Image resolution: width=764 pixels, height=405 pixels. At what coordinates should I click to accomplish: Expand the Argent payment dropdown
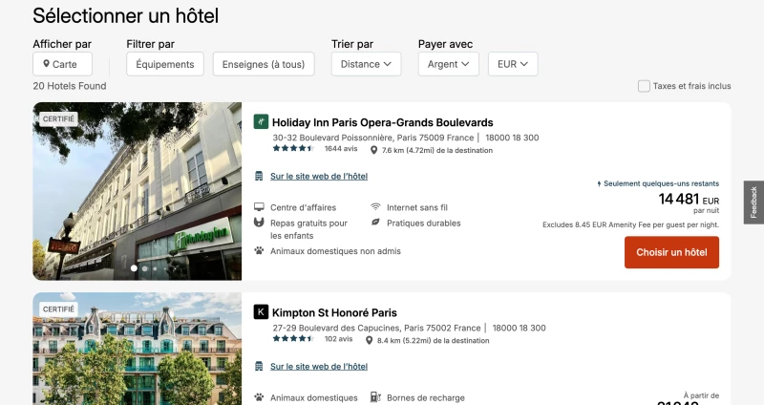pos(448,64)
